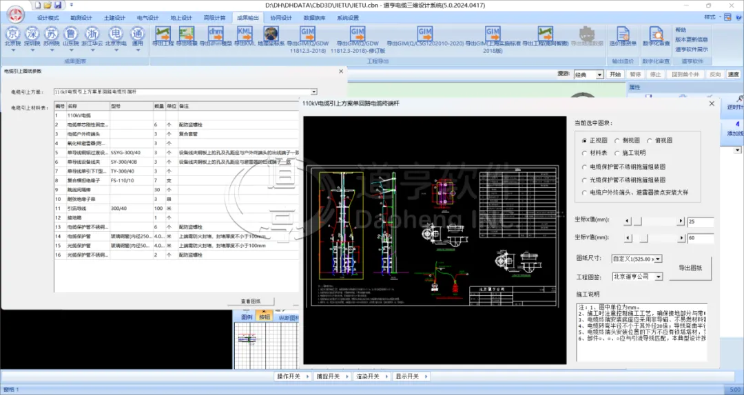Click the 导出工程 icon in ribbon
This screenshot has height=395, width=744.
pyautogui.click(x=163, y=34)
